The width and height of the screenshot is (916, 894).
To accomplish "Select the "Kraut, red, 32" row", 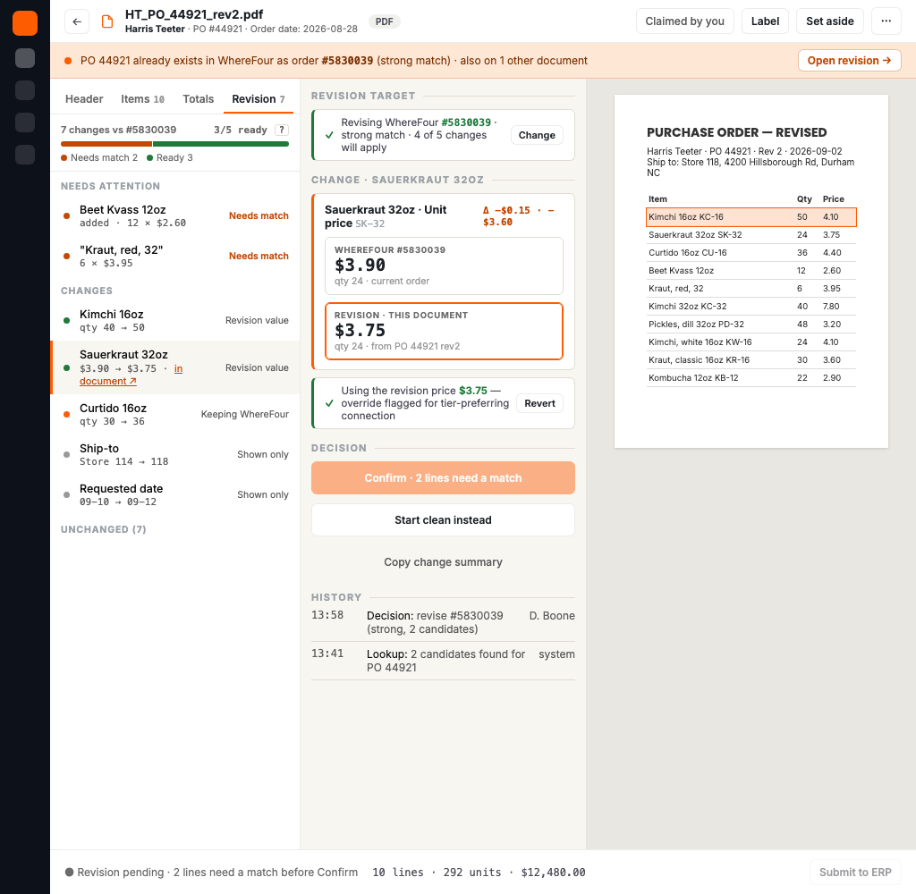I will (x=175, y=257).
